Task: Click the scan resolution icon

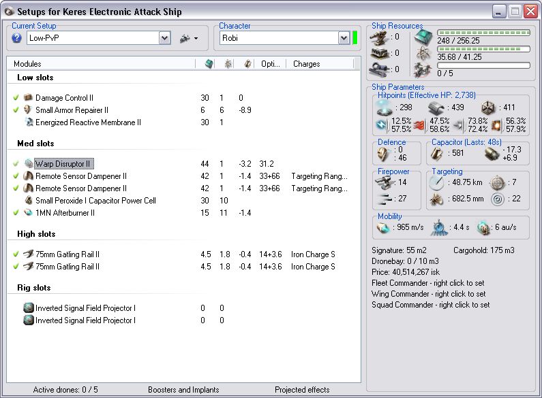Action: (x=436, y=199)
